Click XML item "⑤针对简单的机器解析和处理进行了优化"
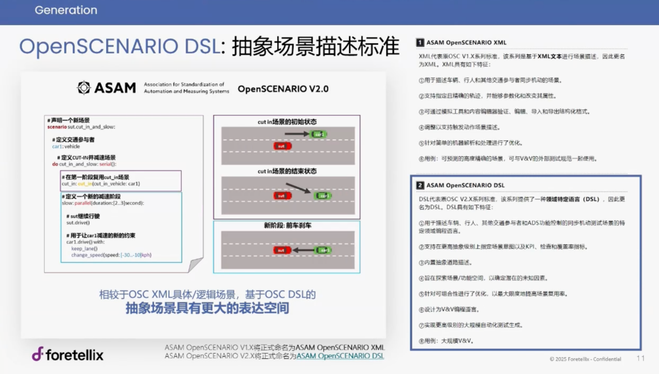Screen dimensions: 659x374 pyautogui.click(x=470, y=143)
